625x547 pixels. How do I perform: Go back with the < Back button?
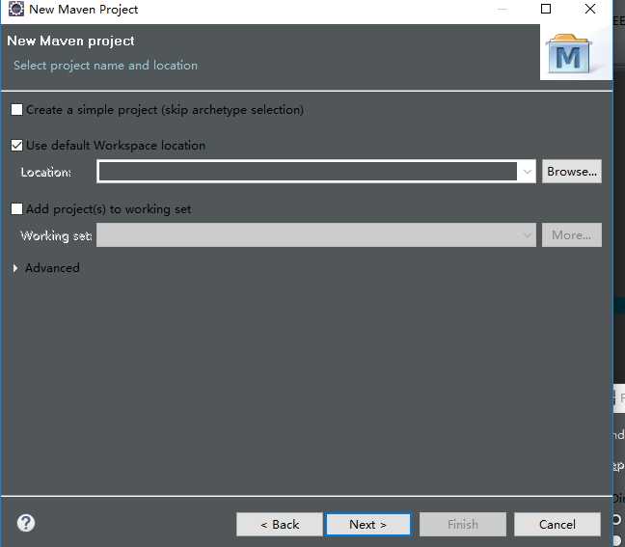click(280, 524)
